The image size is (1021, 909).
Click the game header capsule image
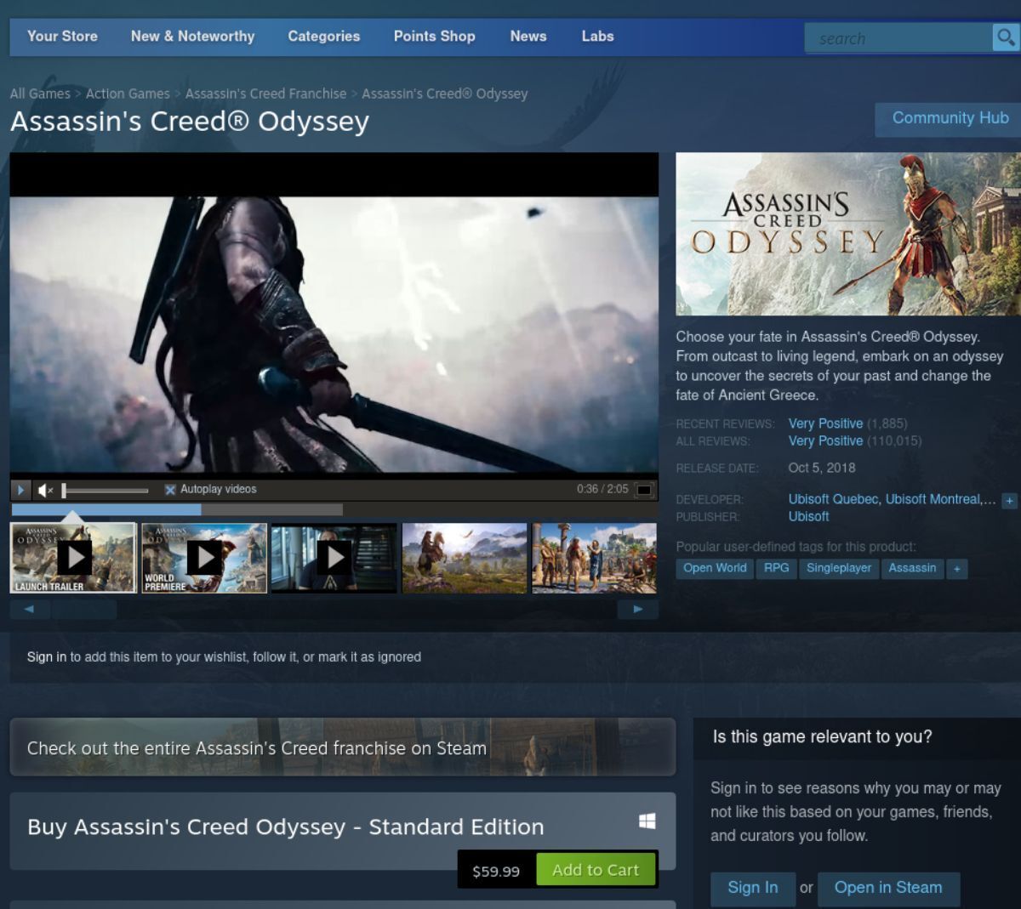(x=848, y=234)
